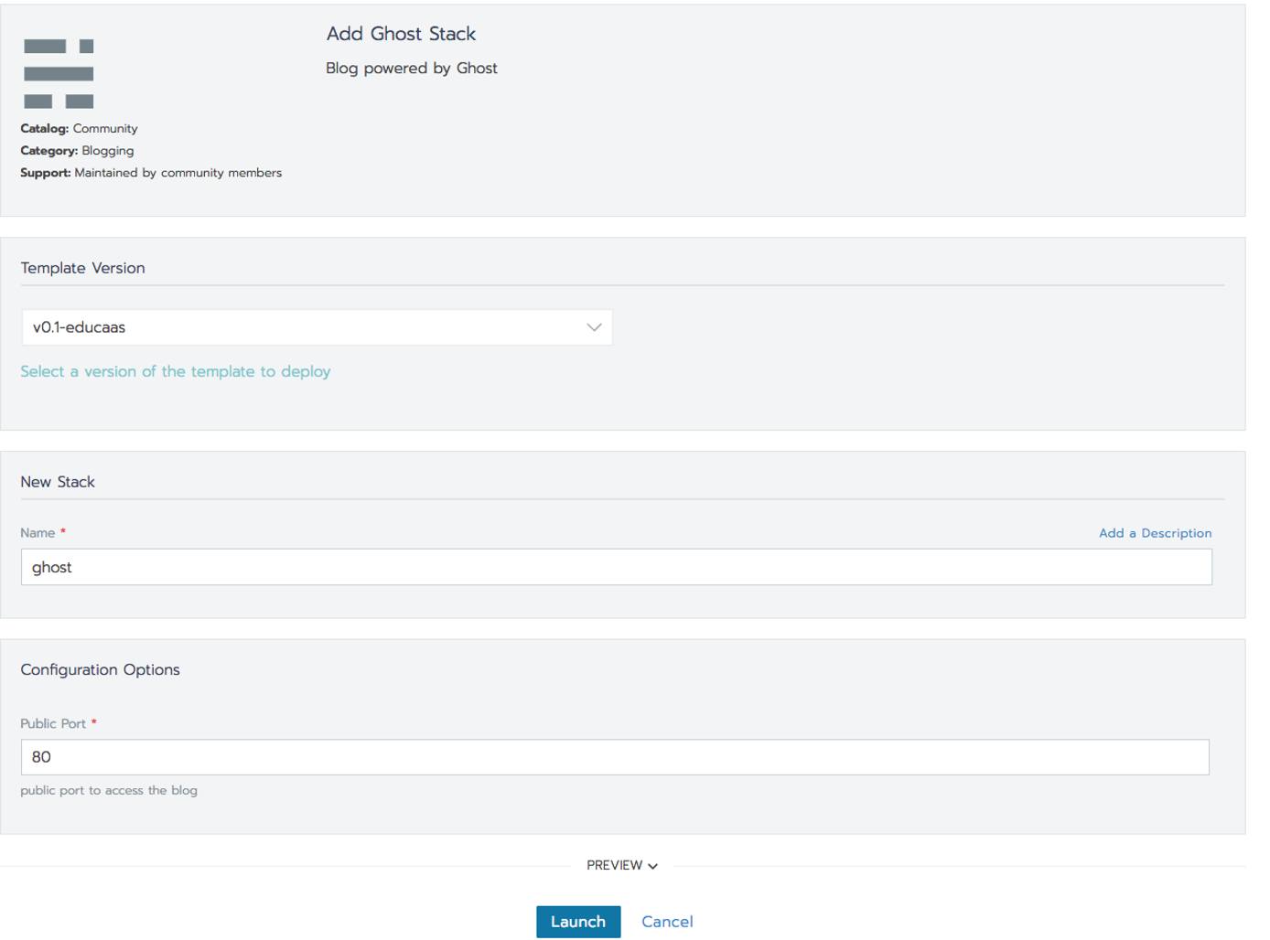Focus the stack Name field containing ghost
Viewport: 1270px width, 940px height.
(616, 567)
